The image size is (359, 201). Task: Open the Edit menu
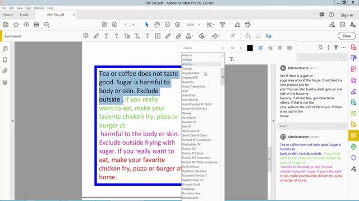pyautogui.click(x=11, y=8)
